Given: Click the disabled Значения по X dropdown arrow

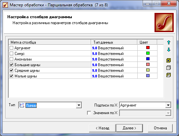Looking at the screenshot, I should 168,113.
